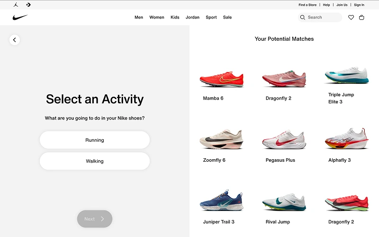Click the Alphafly 3 product name
Viewport: 379px width, 237px height.
339,160
